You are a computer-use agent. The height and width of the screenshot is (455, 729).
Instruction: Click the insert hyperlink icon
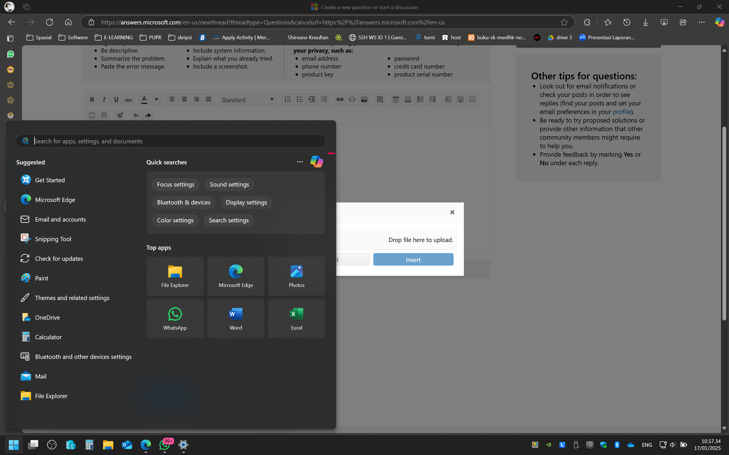tap(340, 100)
